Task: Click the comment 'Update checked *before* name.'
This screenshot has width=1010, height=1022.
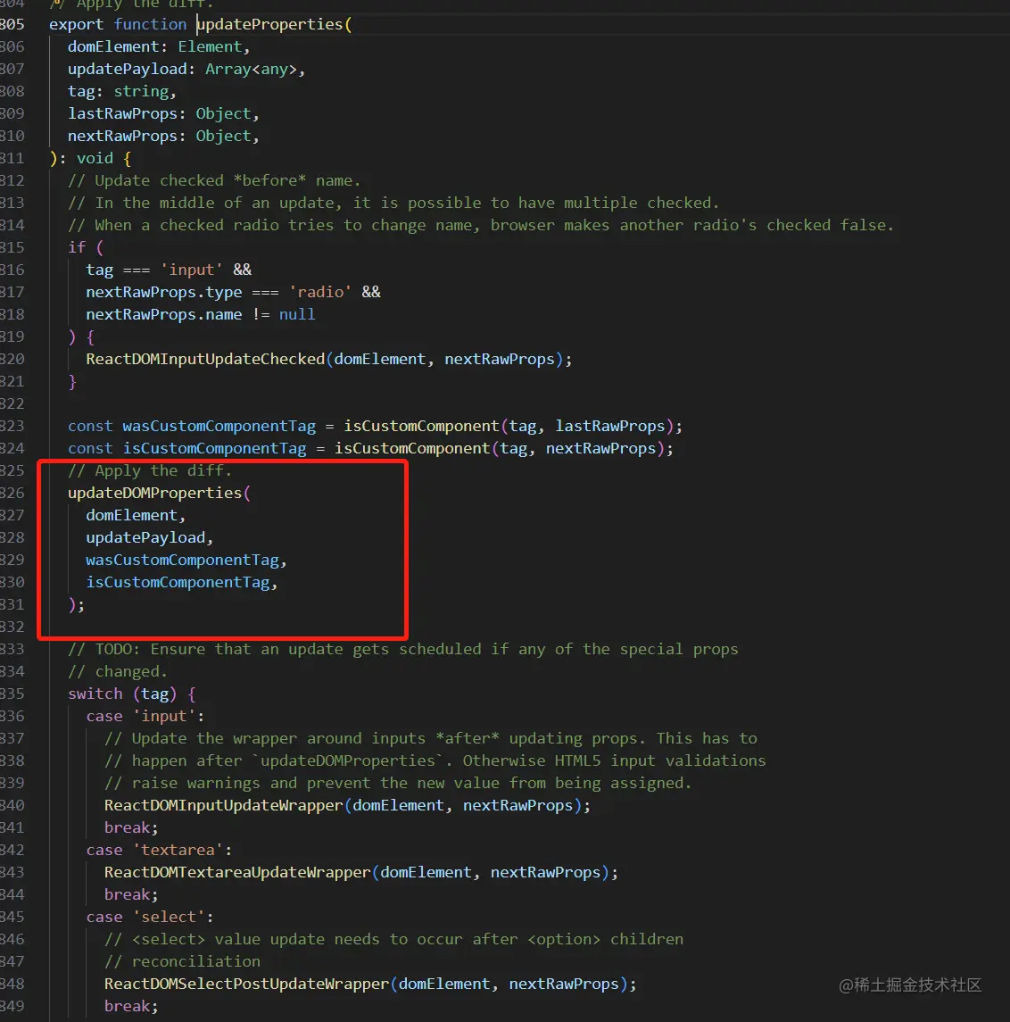Action: (x=214, y=180)
